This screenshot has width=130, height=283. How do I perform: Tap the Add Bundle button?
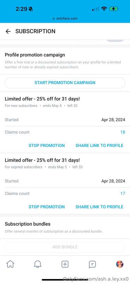65,247
